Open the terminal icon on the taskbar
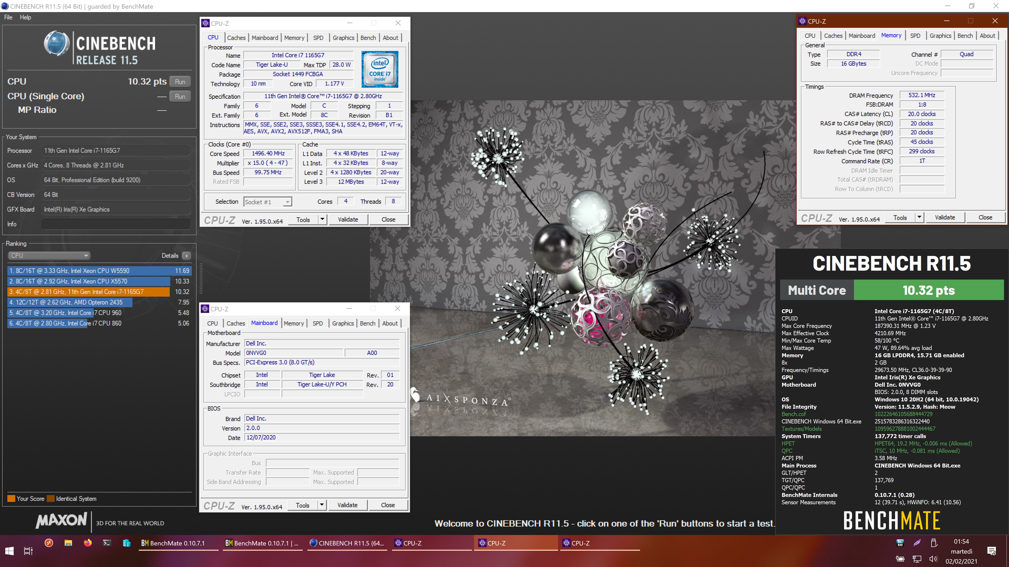 pos(107,543)
